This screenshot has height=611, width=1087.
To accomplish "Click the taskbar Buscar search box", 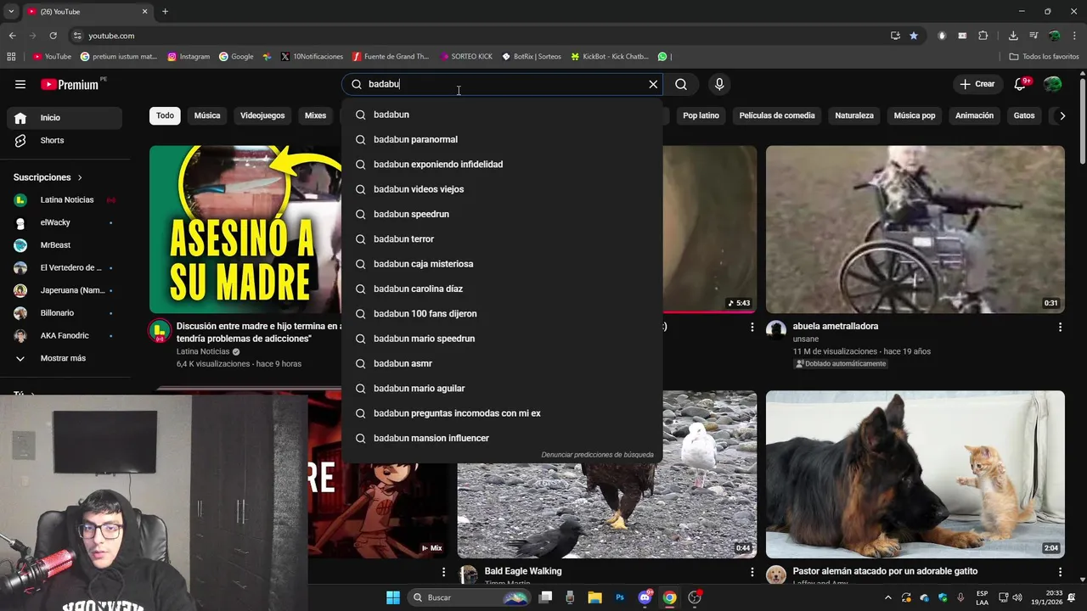I will point(470,597).
